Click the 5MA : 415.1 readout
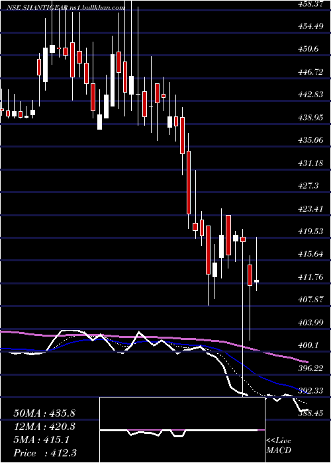This screenshot has width=331, height=463. tap(42, 440)
